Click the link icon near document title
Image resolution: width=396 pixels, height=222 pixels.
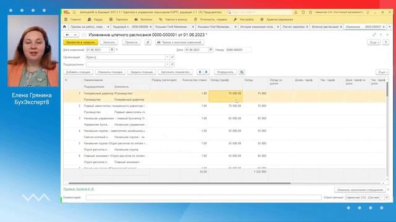coord(374,35)
